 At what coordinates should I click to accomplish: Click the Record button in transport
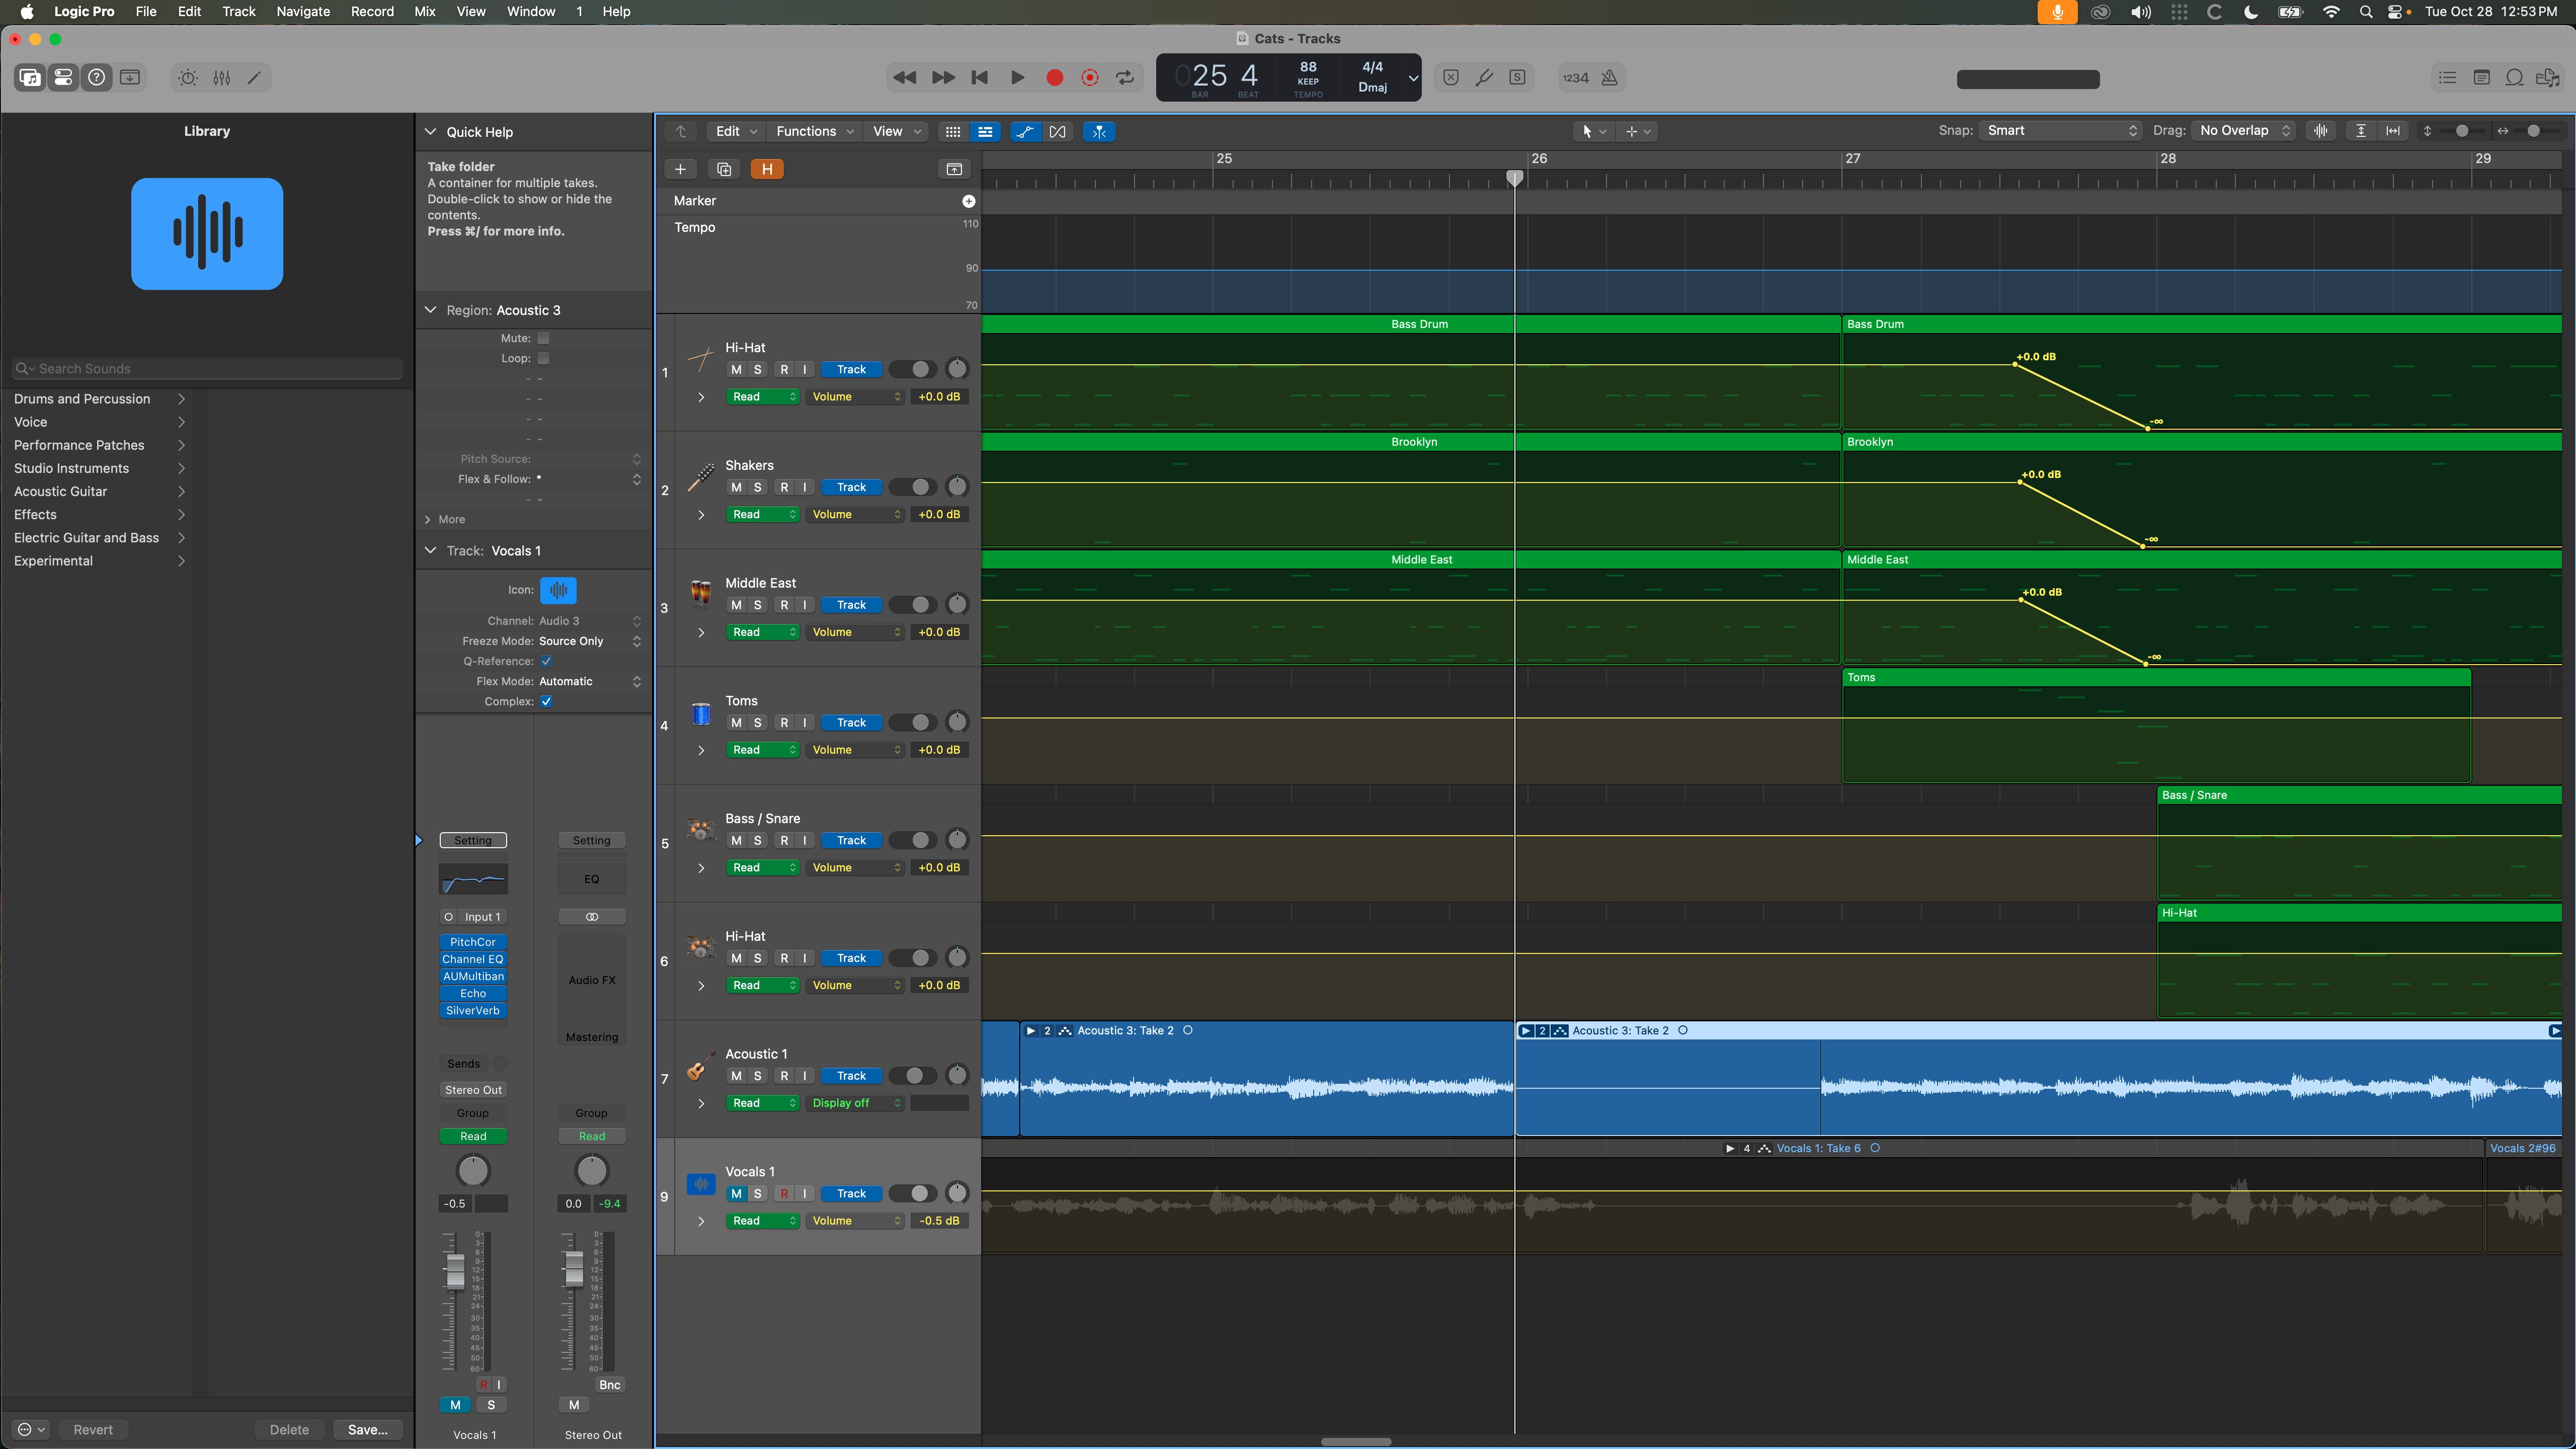[1054, 78]
